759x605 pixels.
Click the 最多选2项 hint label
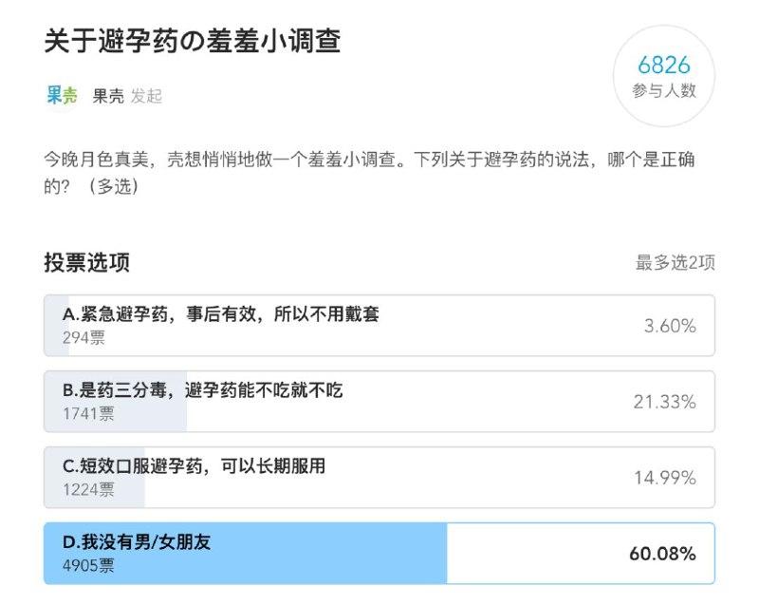[675, 262]
